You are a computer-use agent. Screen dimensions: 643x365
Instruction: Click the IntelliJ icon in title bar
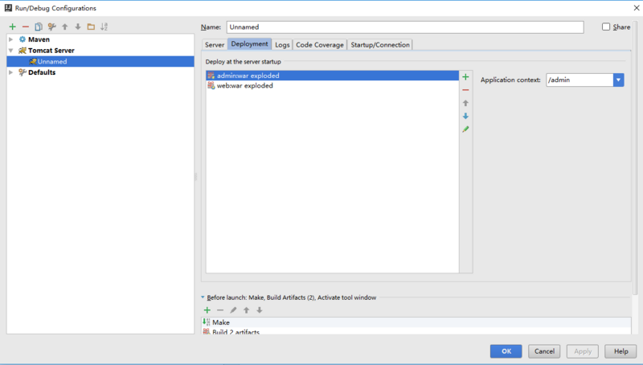pos(8,8)
